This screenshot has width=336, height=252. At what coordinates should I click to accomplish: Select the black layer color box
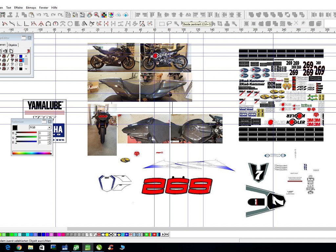[x=21, y=69]
